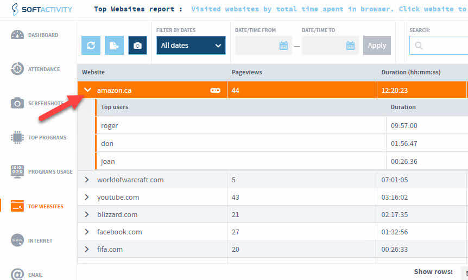468x280 pixels.
Task: Go to Programs Usage menu item
Action: pyautogui.click(x=50, y=172)
